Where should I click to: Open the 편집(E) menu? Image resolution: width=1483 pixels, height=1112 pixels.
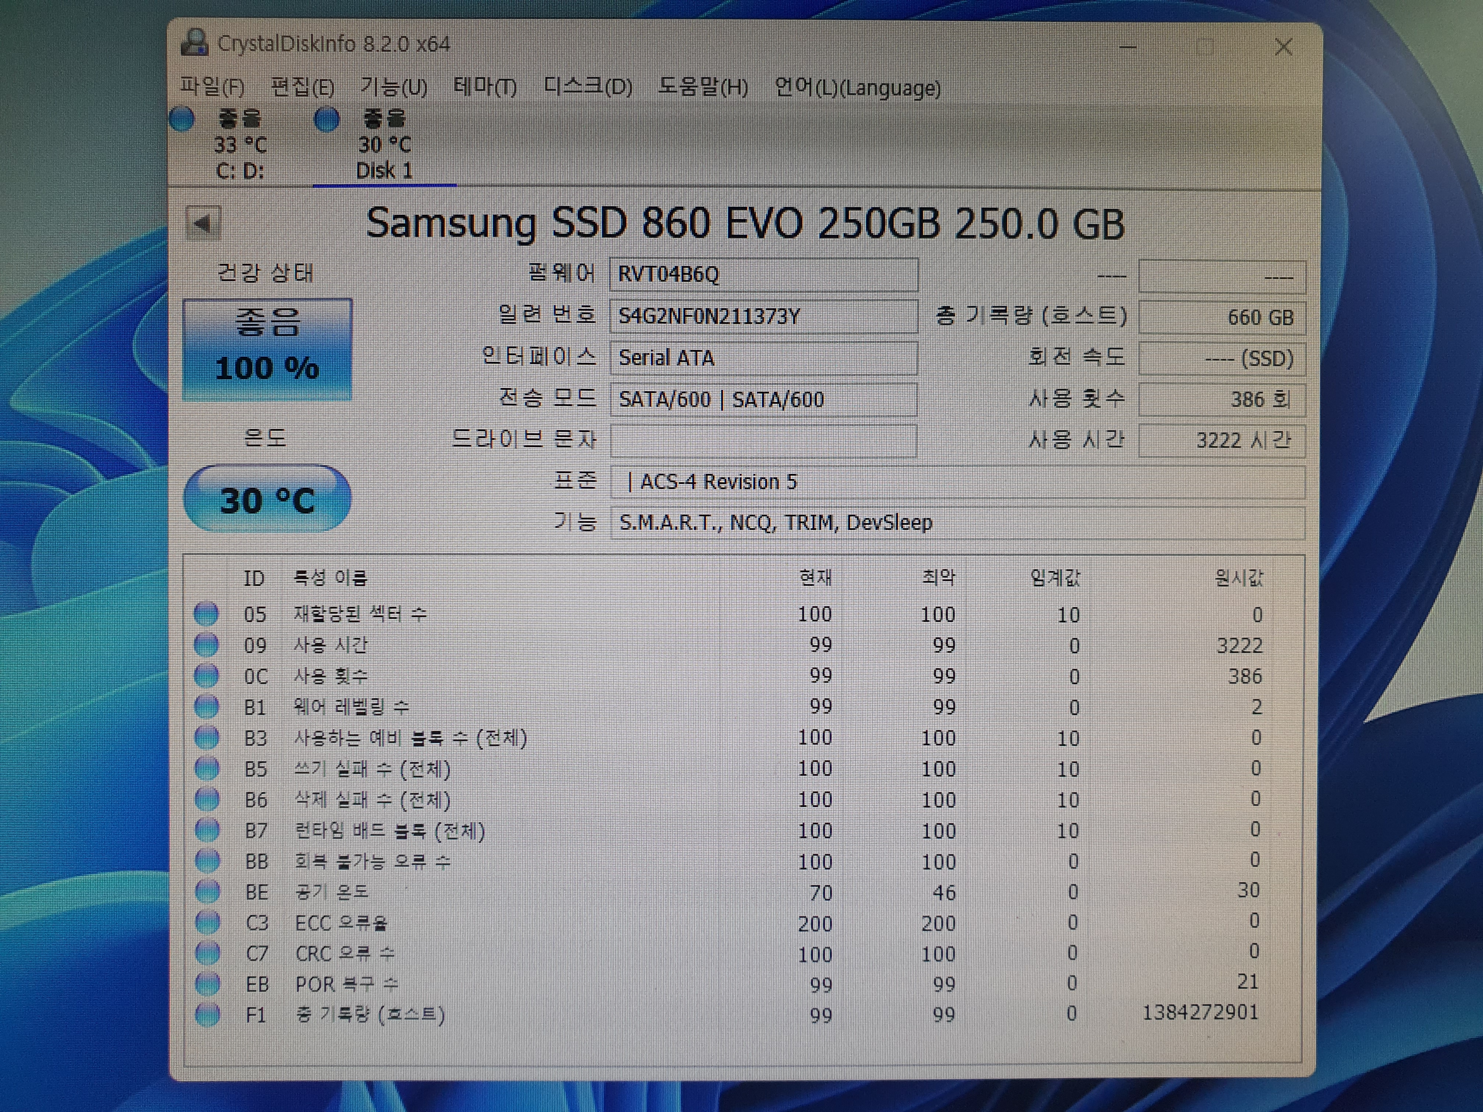click(x=302, y=87)
